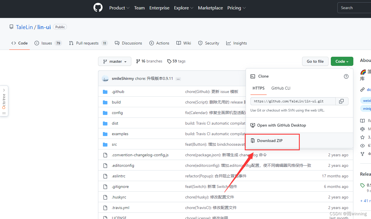Click the GitHub search field
371x219 pixels.
coord(354,8)
